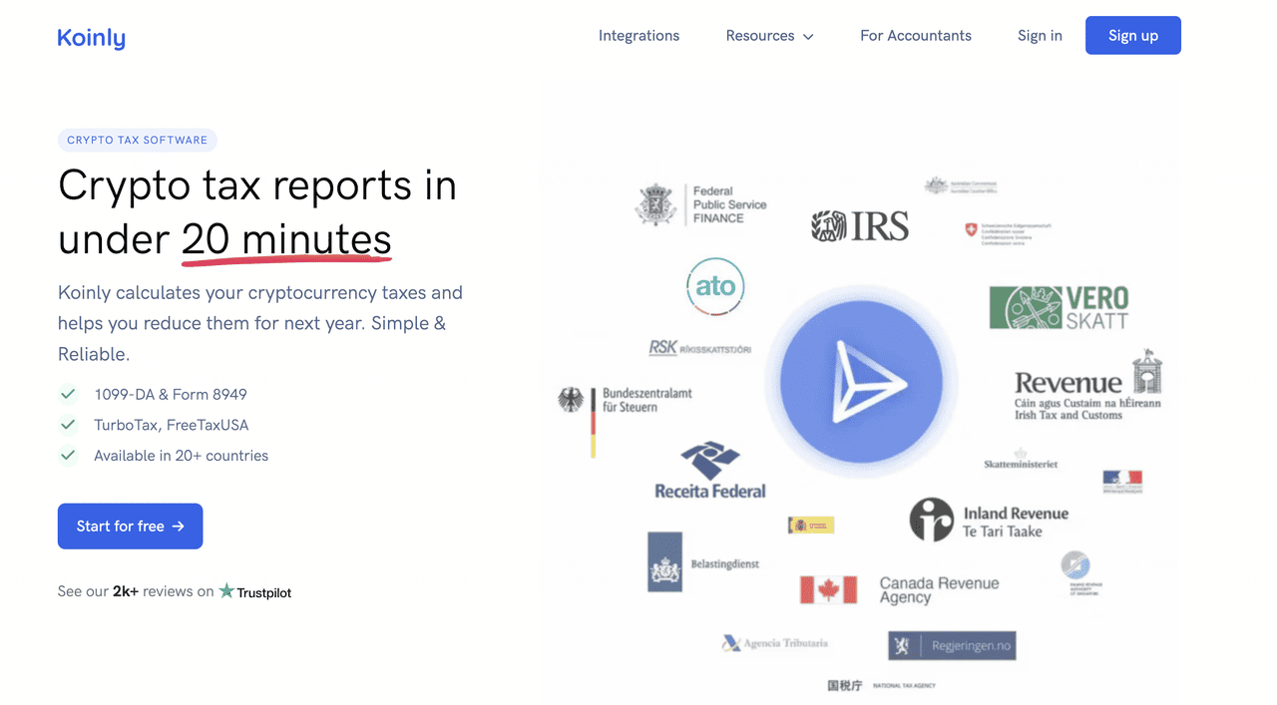Click the VERO SKATT logo
This screenshot has width=1277, height=705.
[1059, 308]
